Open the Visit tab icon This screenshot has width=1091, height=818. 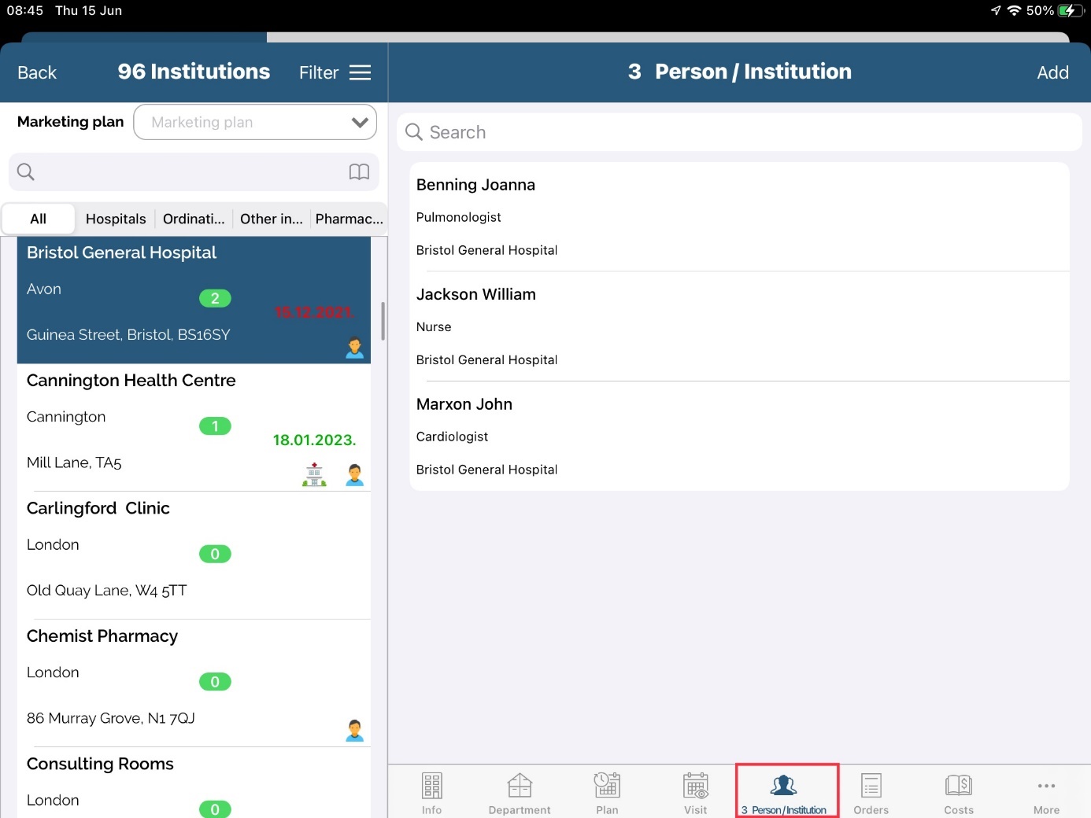[695, 787]
